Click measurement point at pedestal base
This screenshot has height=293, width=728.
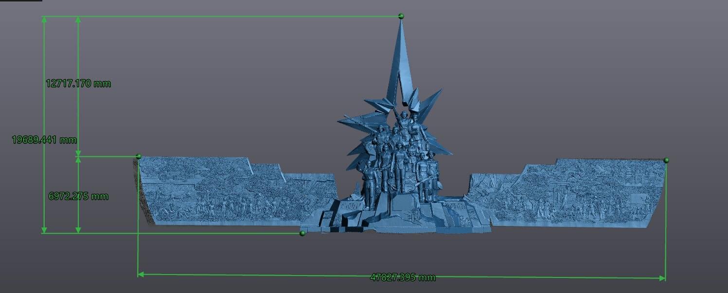pos(302,234)
